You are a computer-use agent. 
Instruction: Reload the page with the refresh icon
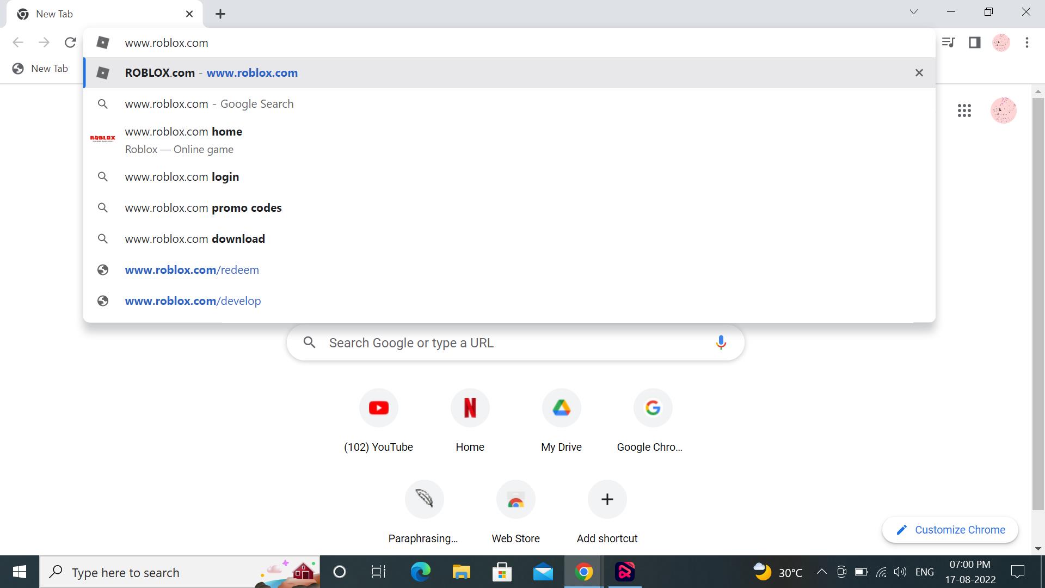[70, 42]
